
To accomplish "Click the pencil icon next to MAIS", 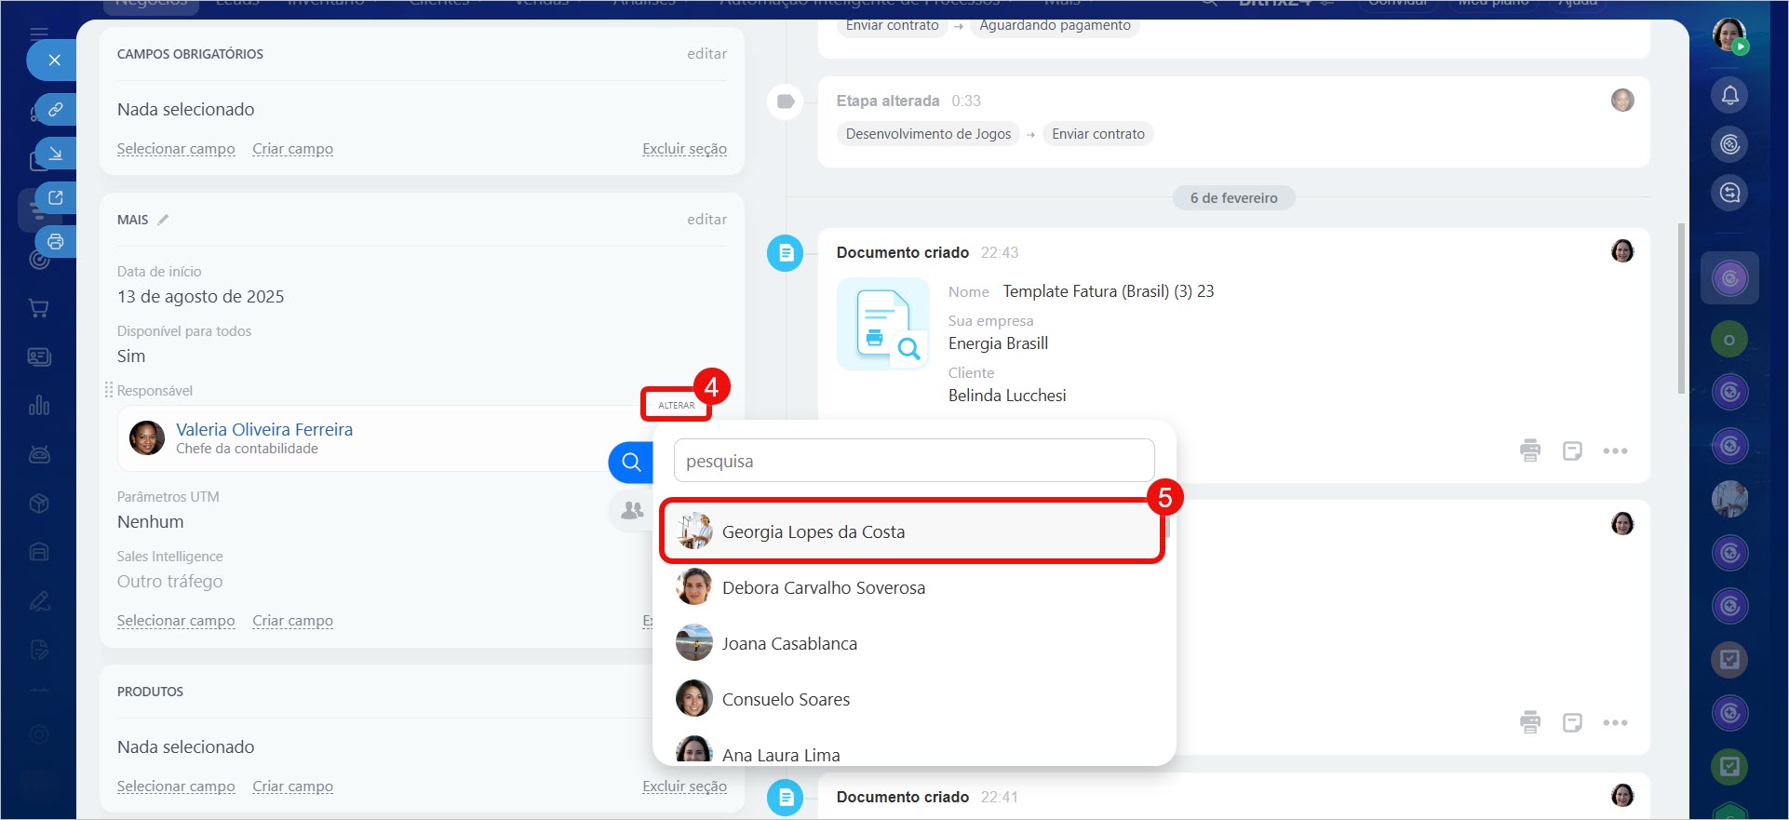I will click(163, 220).
